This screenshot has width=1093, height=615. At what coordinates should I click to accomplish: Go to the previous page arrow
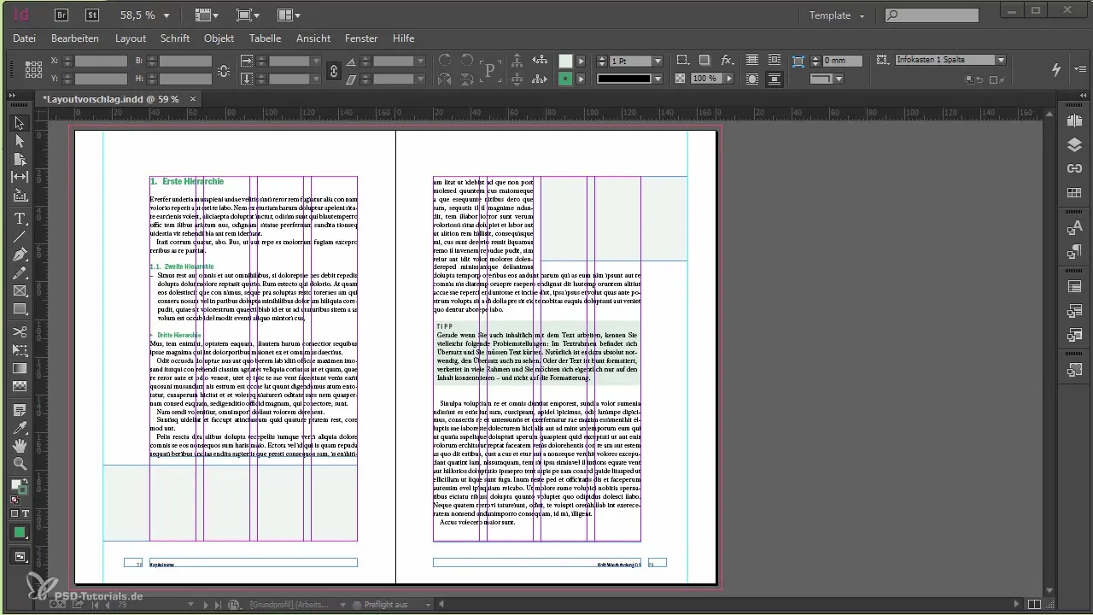[107, 605]
